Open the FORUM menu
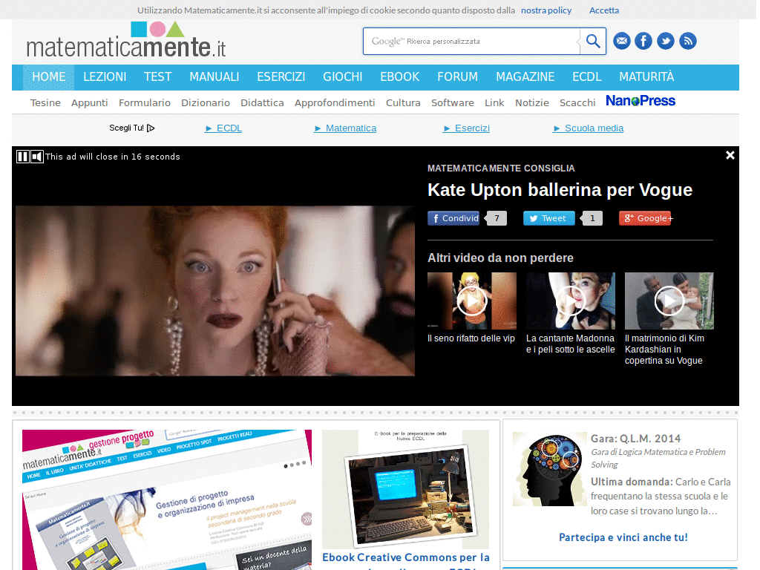Screen dimensions: 760x570 (457, 77)
